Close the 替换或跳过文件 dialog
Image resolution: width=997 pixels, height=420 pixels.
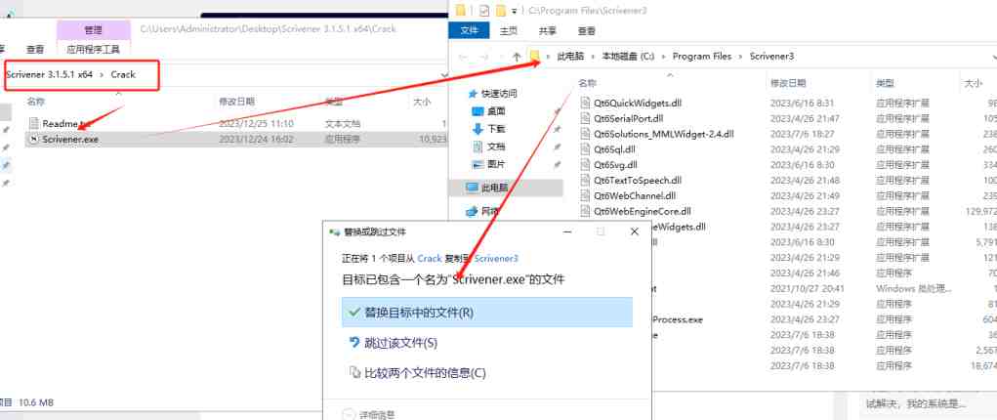pyautogui.click(x=634, y=231)
